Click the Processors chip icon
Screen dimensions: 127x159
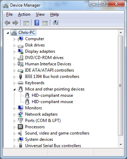[x=21, y=127]
